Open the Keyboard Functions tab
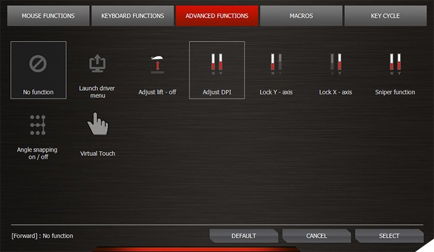Image resolution: width=434 pixels, height=252 pixels. coord(133,16)
